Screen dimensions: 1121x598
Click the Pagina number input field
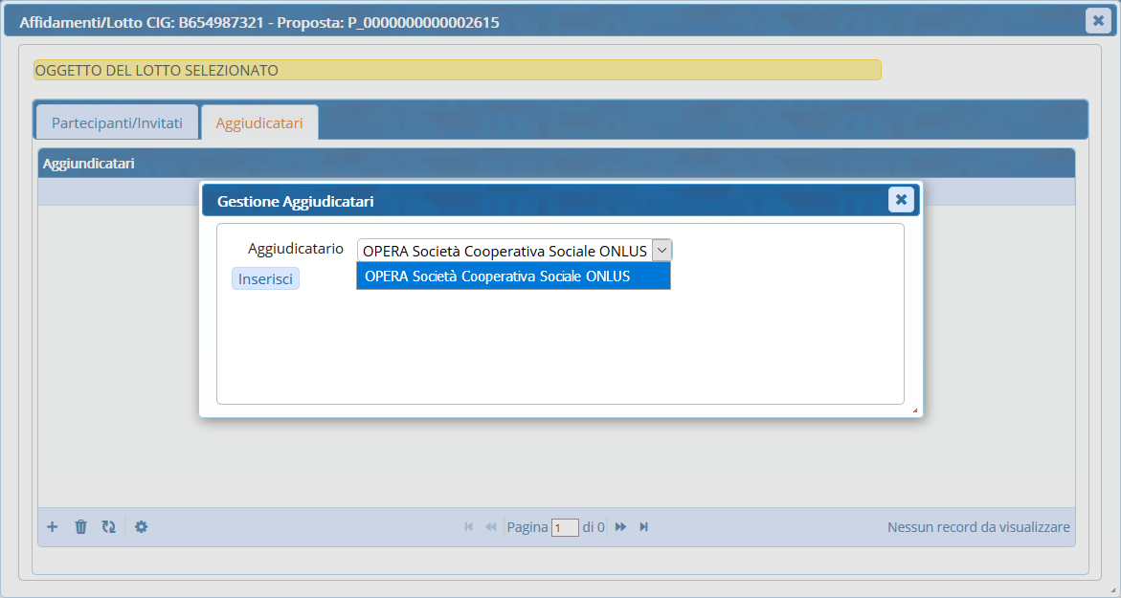pos(565,527)
